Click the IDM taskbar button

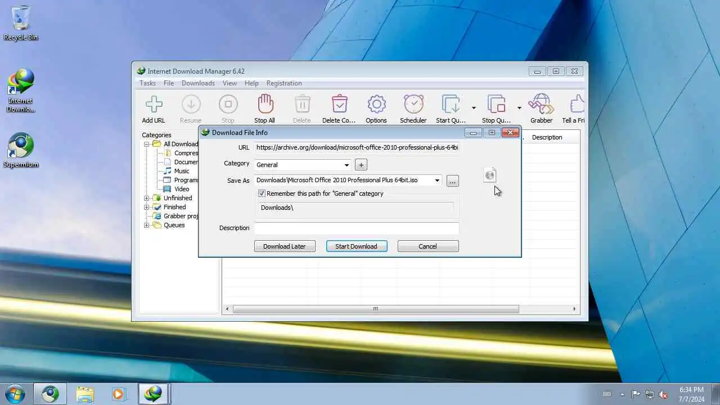coord(153,394)
